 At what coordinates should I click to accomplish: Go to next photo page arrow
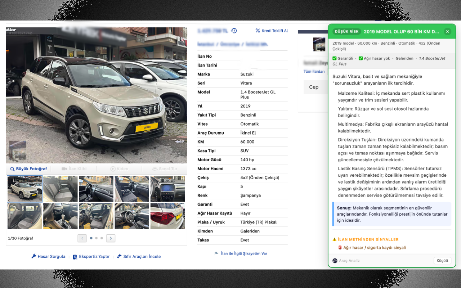click(x=111, y=238)
